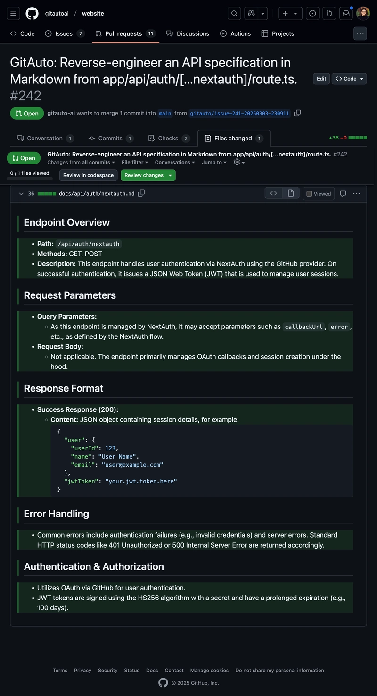377x696 pixels.
Task: Mark file as Viewed checkbox
Action: click(x=319, y=194)
